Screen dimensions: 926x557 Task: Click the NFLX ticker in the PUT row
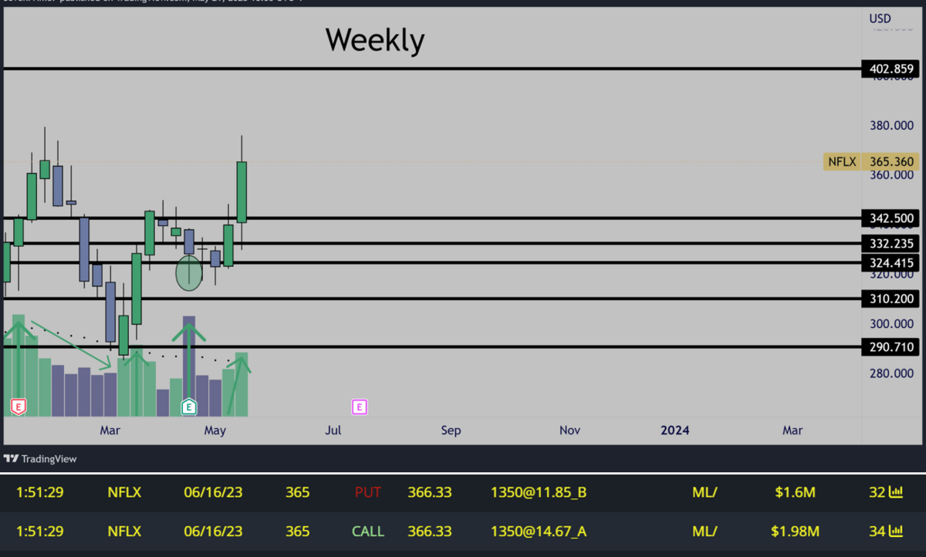click(x=124, y=492)
